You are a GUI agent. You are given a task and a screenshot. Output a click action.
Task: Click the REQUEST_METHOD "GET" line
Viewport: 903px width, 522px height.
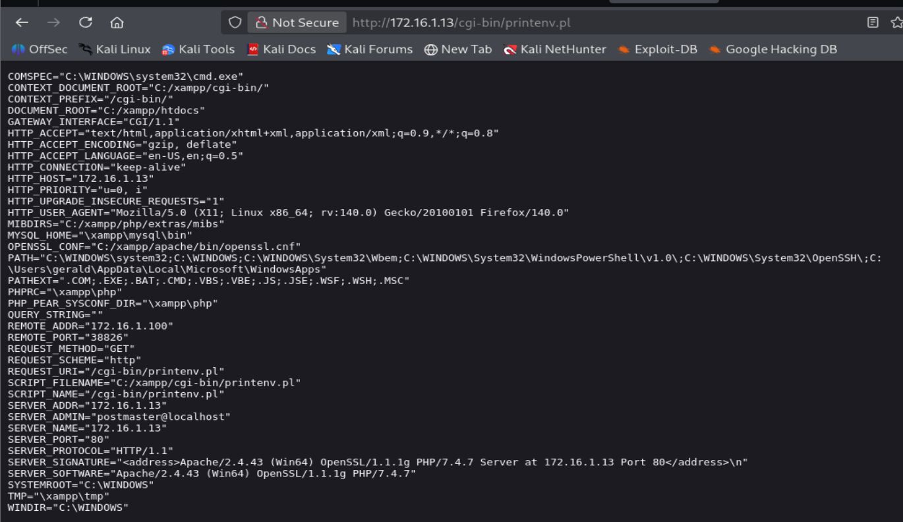72,348
